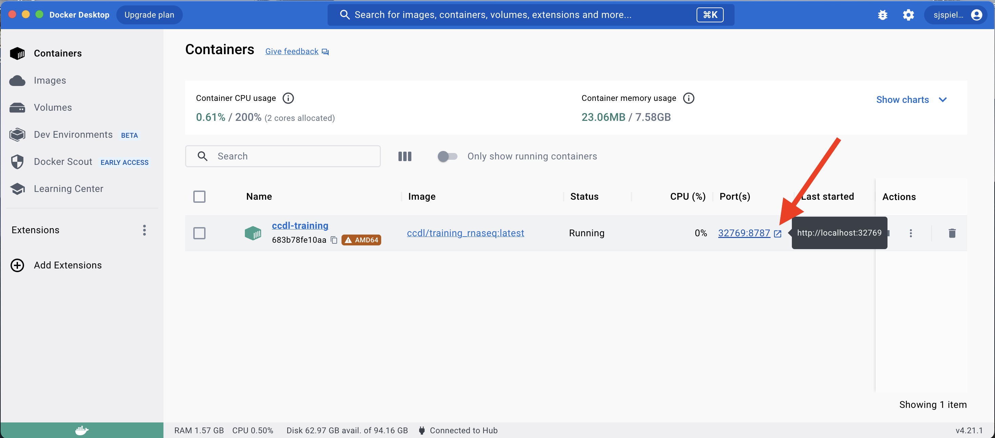Open port link 32769:8787
Image resolution: width=995 pixels, height=438 pixels.
744,233
